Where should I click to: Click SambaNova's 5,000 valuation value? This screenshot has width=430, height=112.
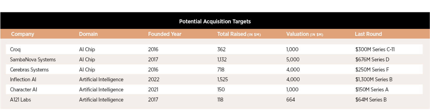pyautogui.click(x=293, y=60)
